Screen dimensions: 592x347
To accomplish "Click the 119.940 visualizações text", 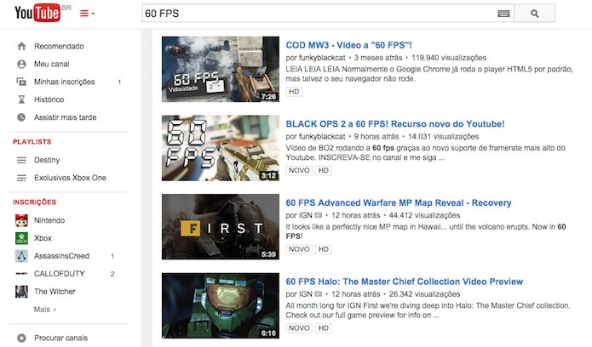I will [x=449, y=58].
